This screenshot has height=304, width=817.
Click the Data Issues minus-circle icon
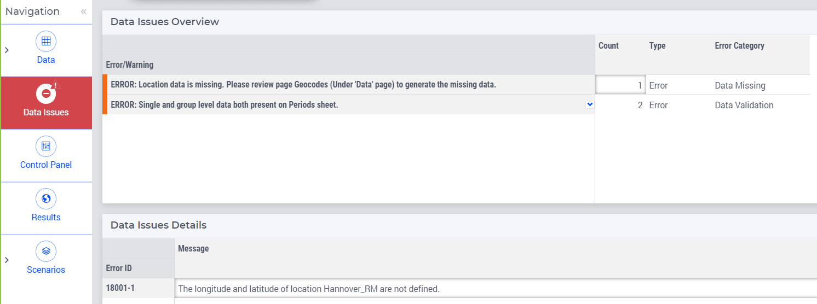pyautogui.click(x=46, y=93)
